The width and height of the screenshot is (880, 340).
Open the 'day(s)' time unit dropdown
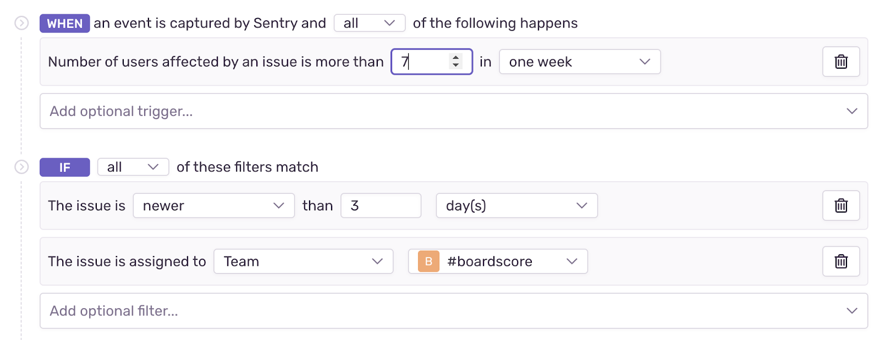[516, 205]
